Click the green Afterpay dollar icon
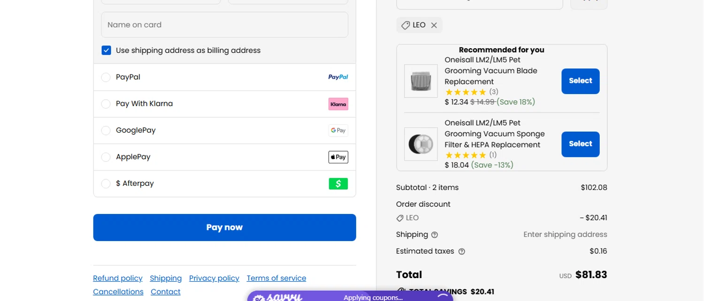 pyautogui.click(x=338, y=184)
